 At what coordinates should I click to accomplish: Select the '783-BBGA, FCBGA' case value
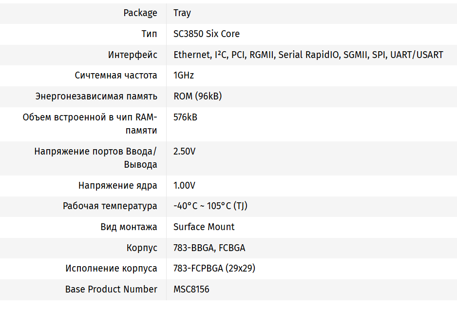tap(209, 248)
